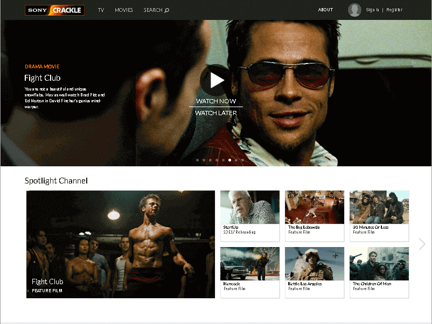Click the Sign In link

(x=372, y=10)
